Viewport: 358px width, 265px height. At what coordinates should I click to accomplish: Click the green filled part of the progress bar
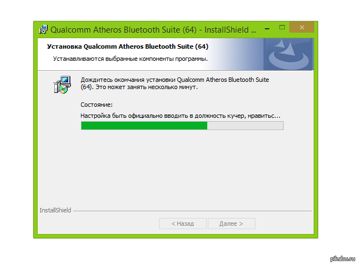point(144,126)
